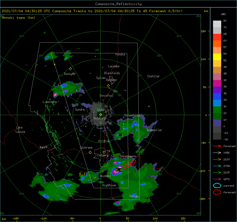237x222 pixels.
Task: Click the orange 111V track arrow
Action: point(217,159)
